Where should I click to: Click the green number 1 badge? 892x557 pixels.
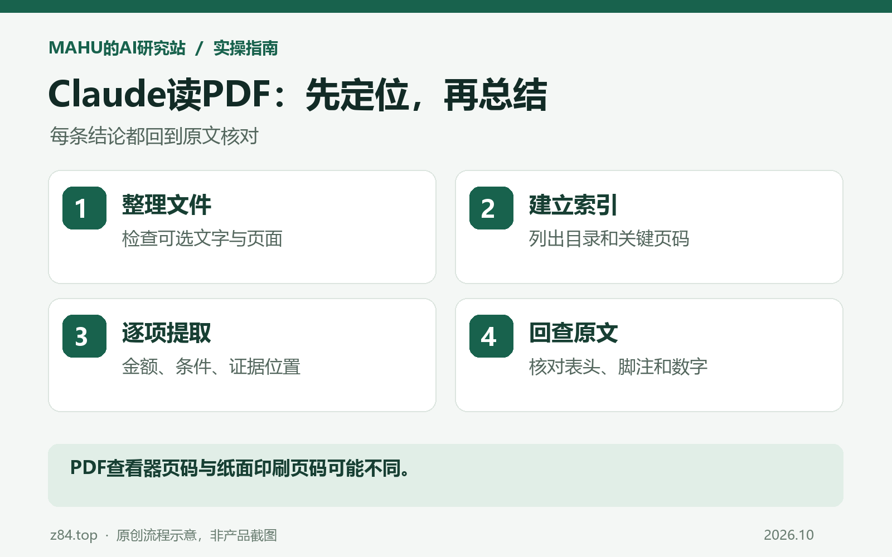coord(84,208)
